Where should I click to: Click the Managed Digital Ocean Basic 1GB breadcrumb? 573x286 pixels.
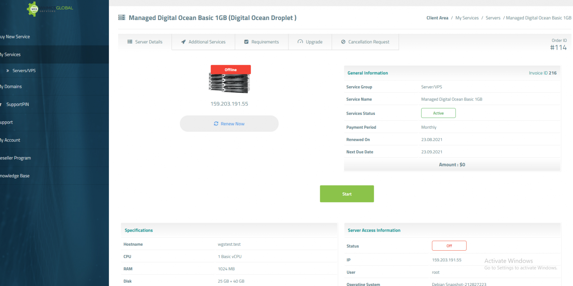pyautogui.click(x=539, y=18)
